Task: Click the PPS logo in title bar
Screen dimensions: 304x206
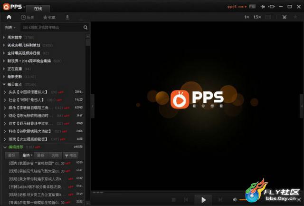Action: pyautogui.click(x=12, y=7)
